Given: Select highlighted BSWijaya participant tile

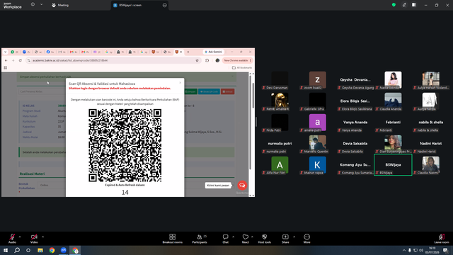Looking at the screenshot, I should [393, 165].
